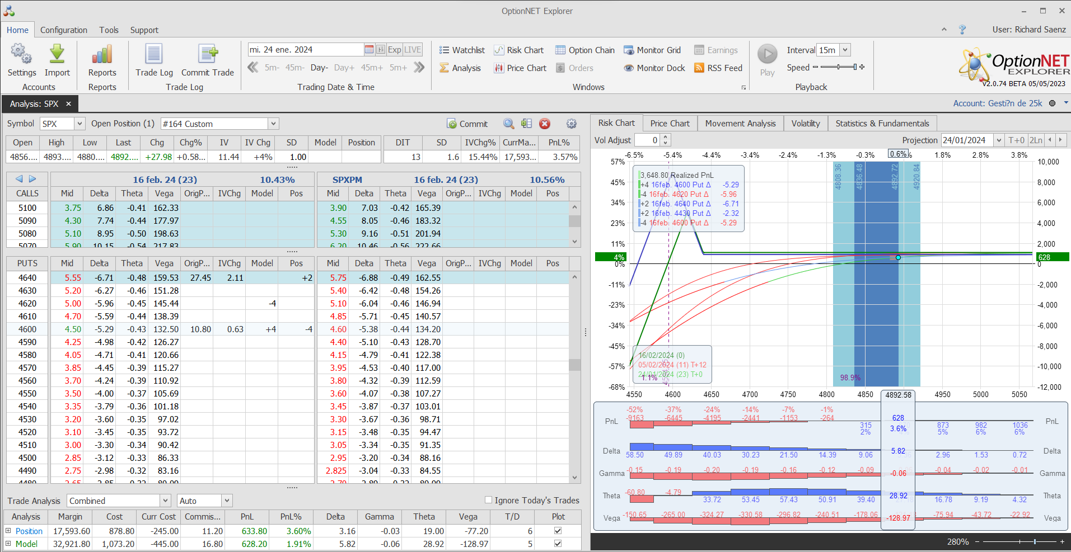Open the Interval 15m dropdown
This screenshot has width=1071, height=552.
tap(845, 50)
